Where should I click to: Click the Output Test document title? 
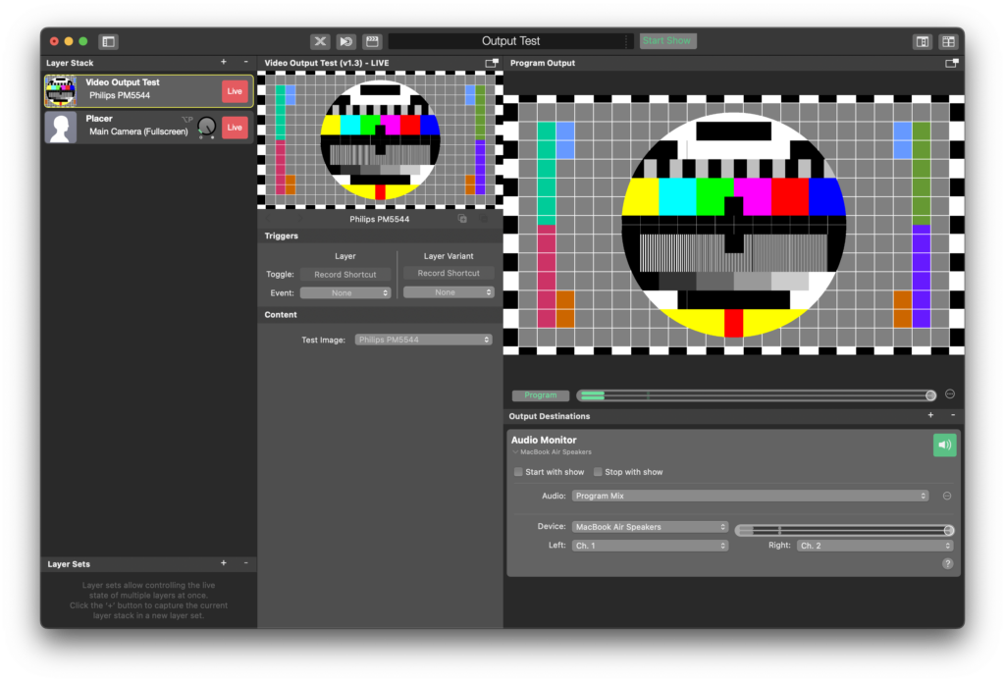click(x=510, y=41)
